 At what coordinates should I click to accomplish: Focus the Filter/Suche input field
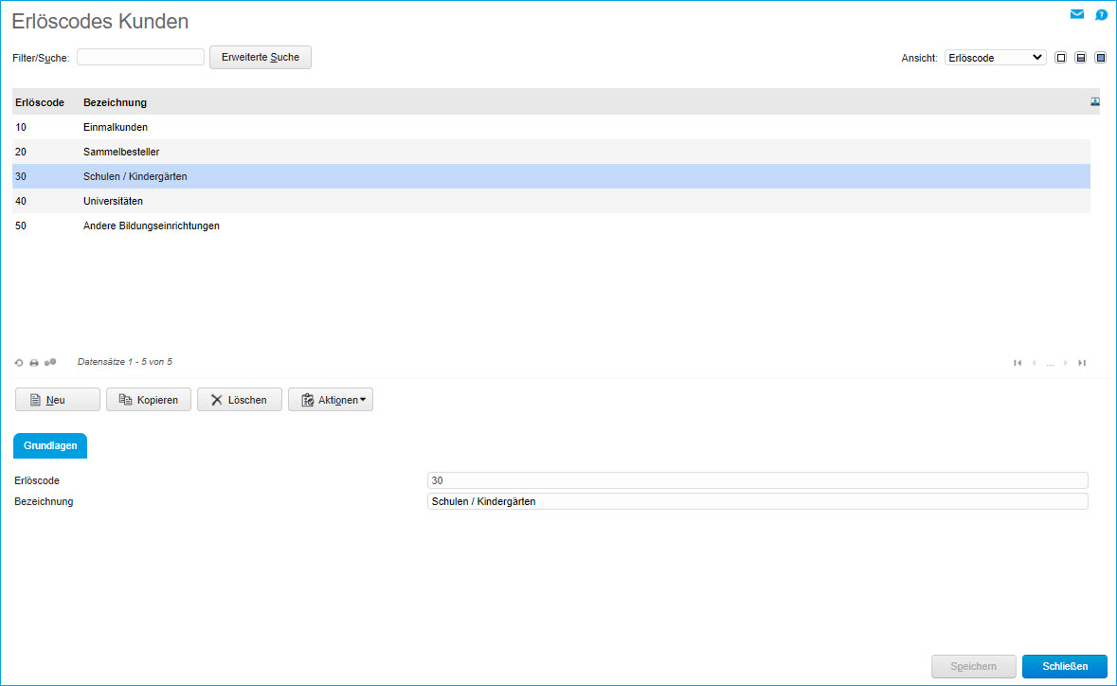pyautogui.click(x=140, y=57)
